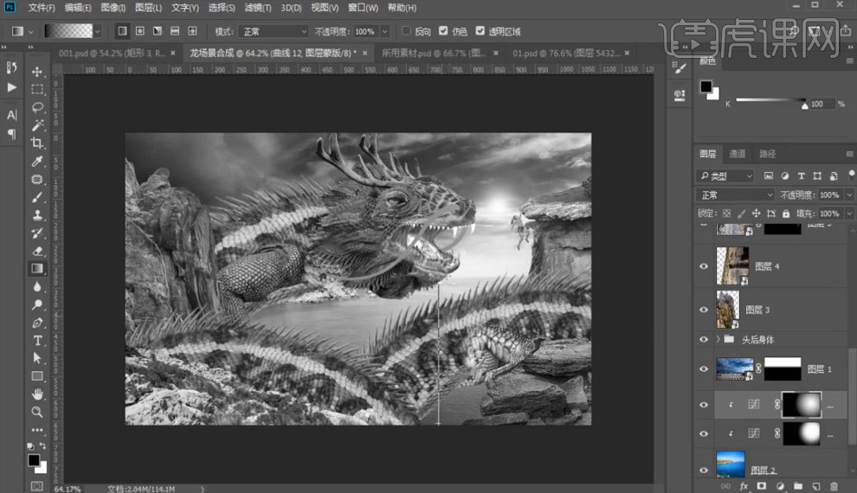Switch to the 所用素材.psd document tab
The height and width of the screenshot is (493, 857).
(433, 53)
